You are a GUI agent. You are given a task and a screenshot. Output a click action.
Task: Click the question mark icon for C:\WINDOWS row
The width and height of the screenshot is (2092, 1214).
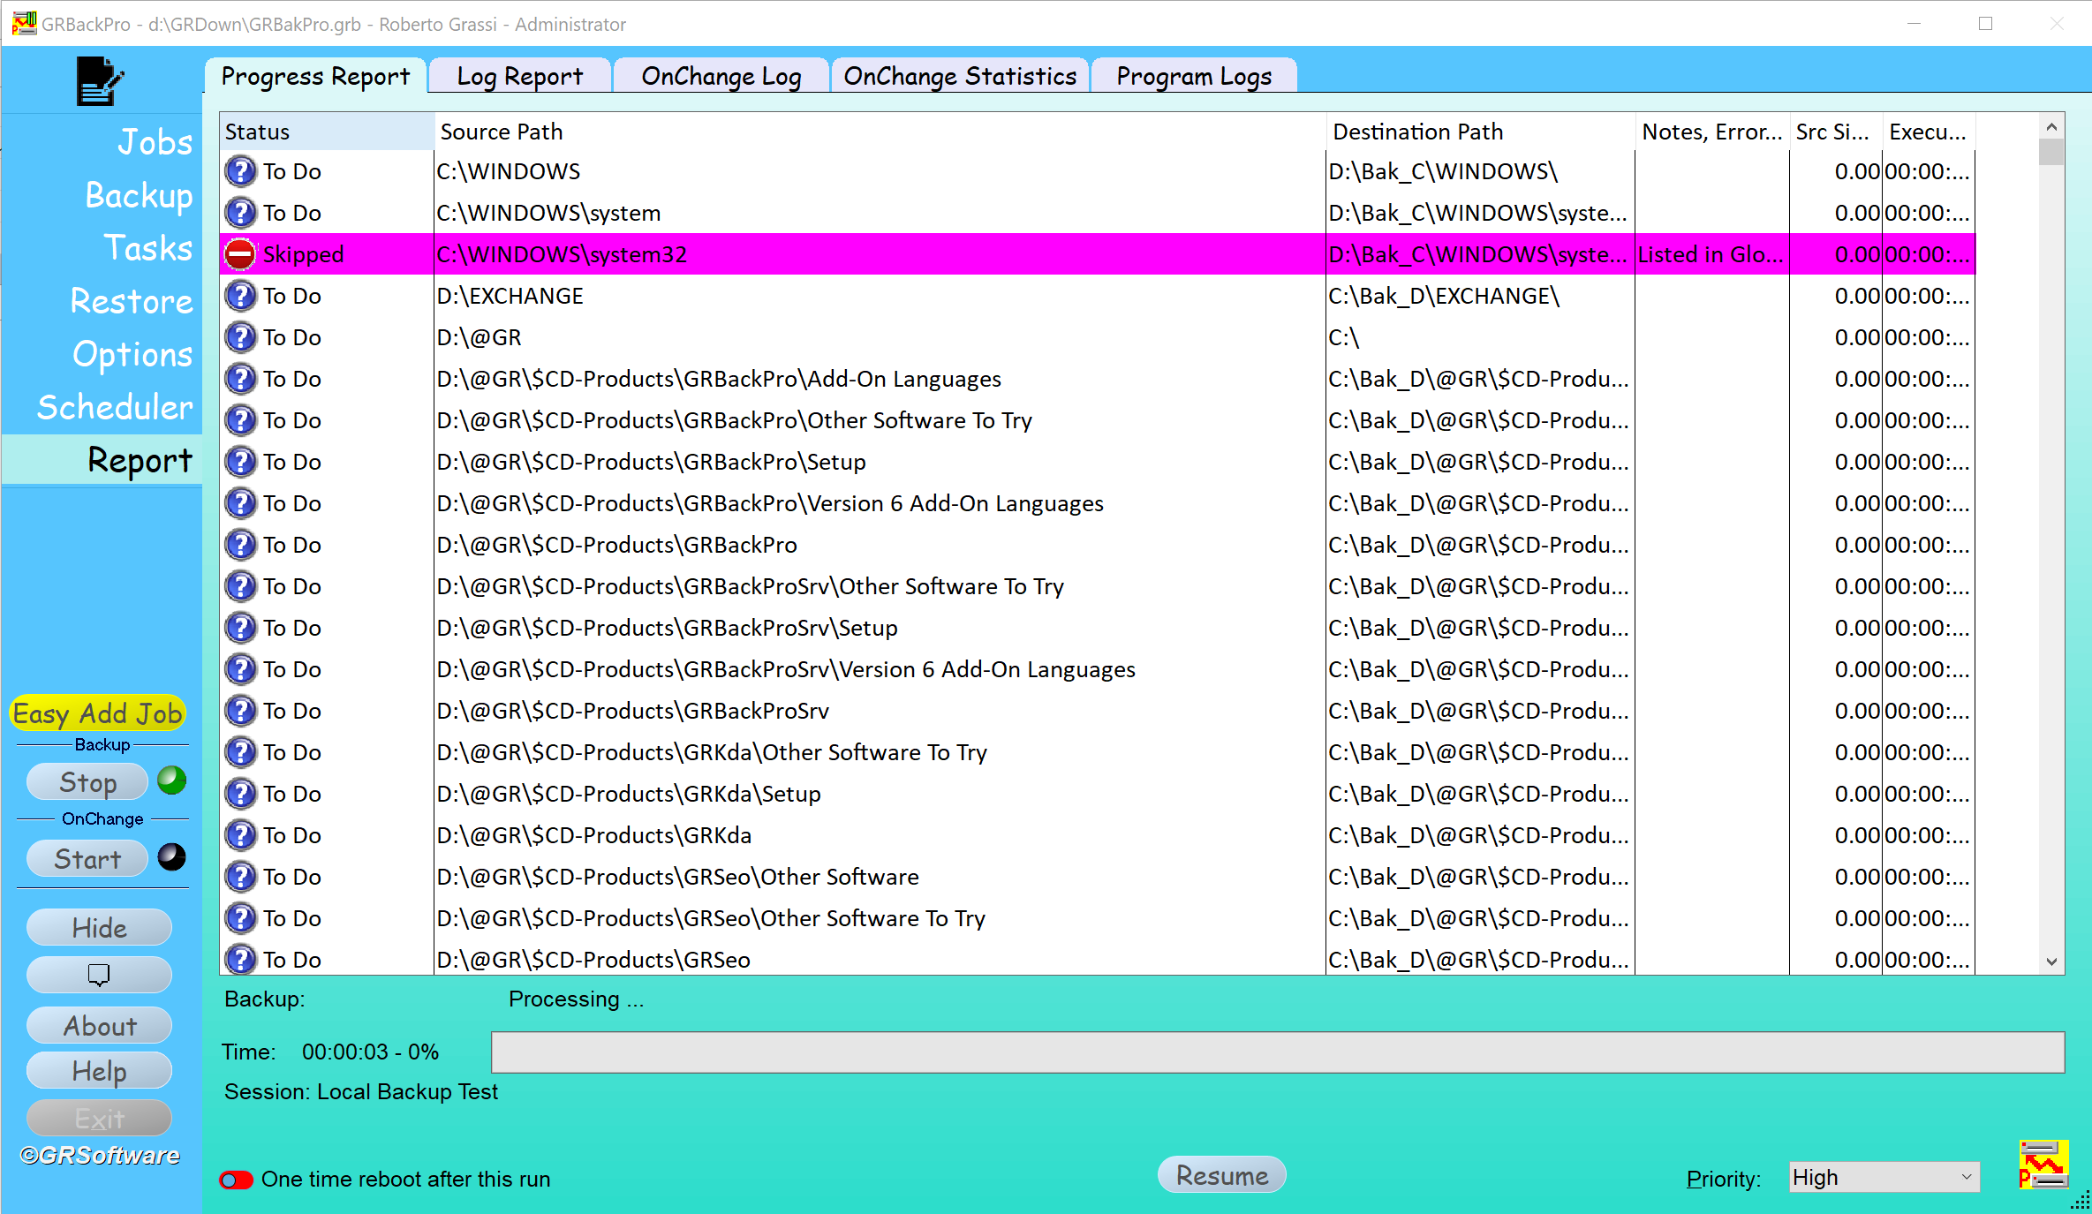pos(240,171)
